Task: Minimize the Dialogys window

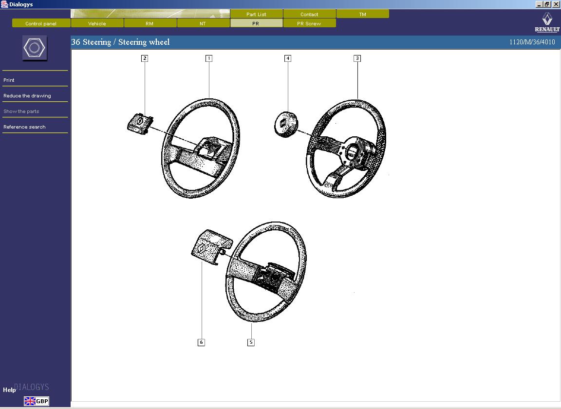Action: 539,4
